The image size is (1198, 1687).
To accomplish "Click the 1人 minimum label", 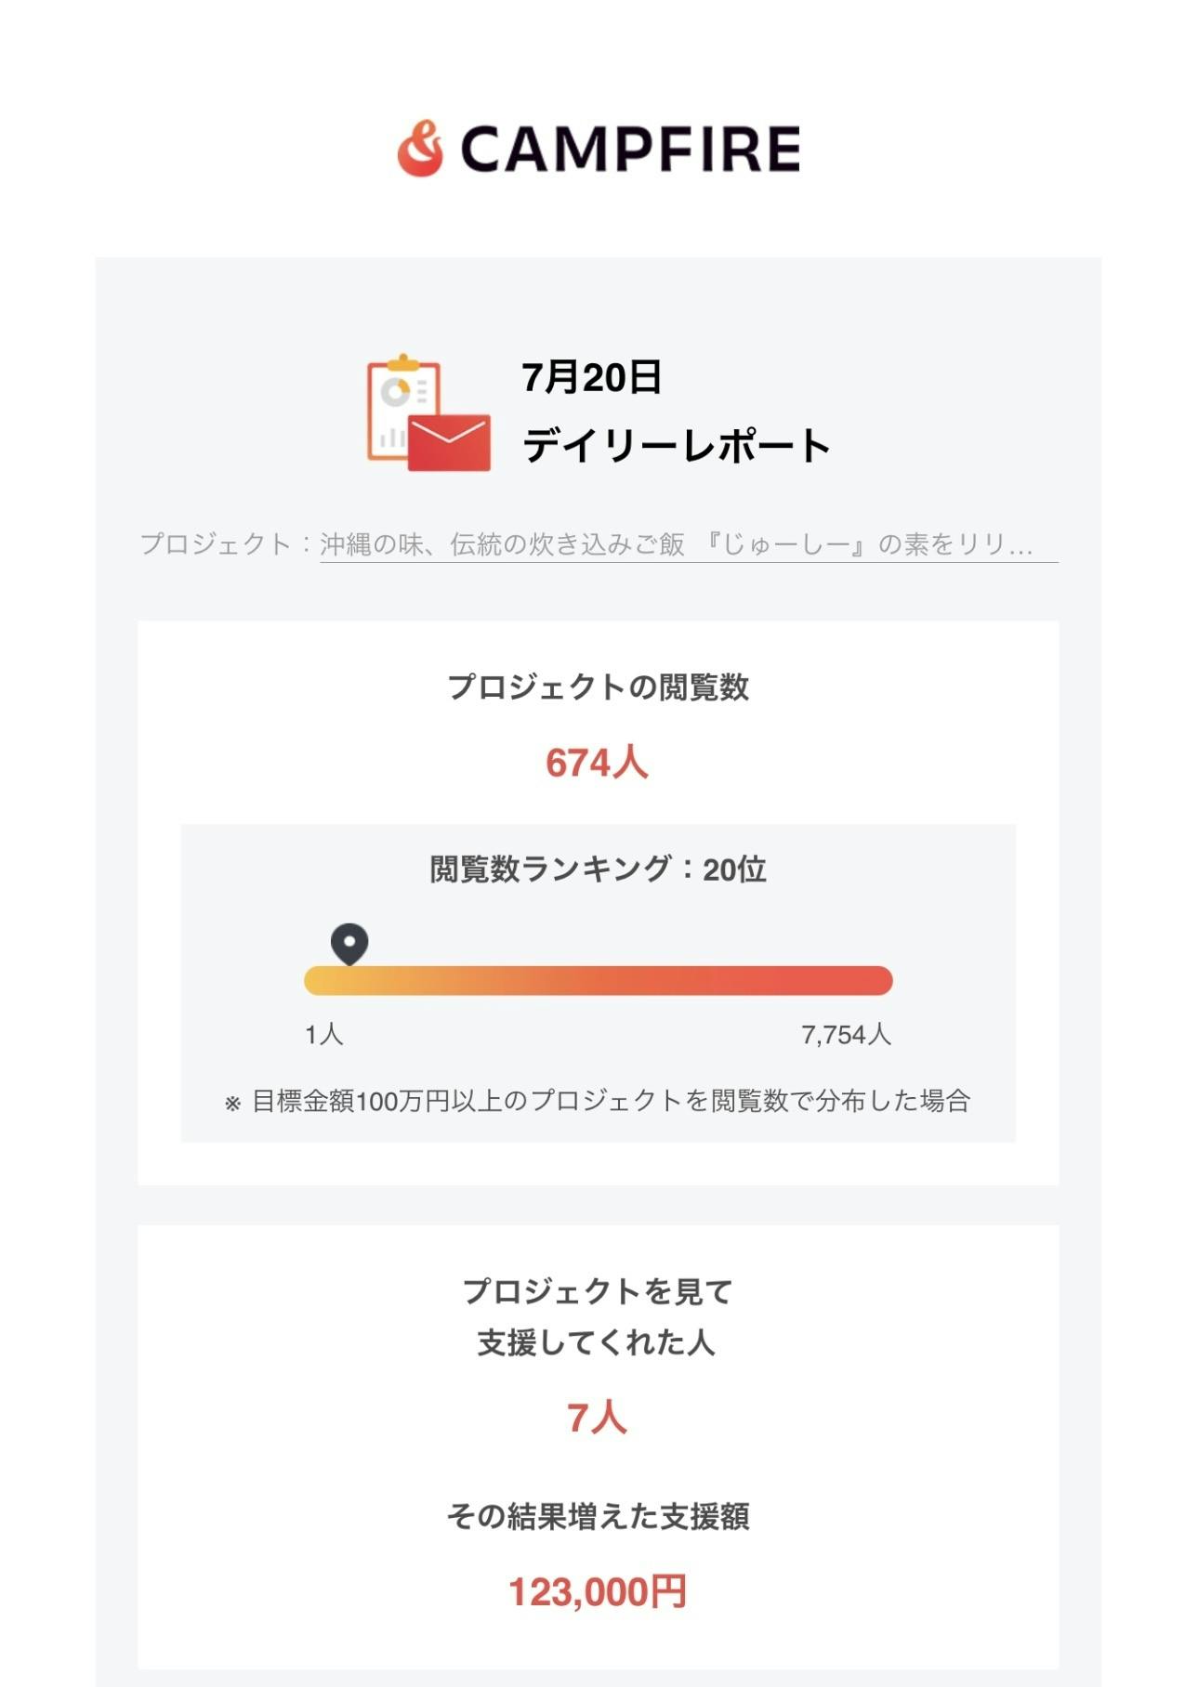I will (x=324, y=1035).
